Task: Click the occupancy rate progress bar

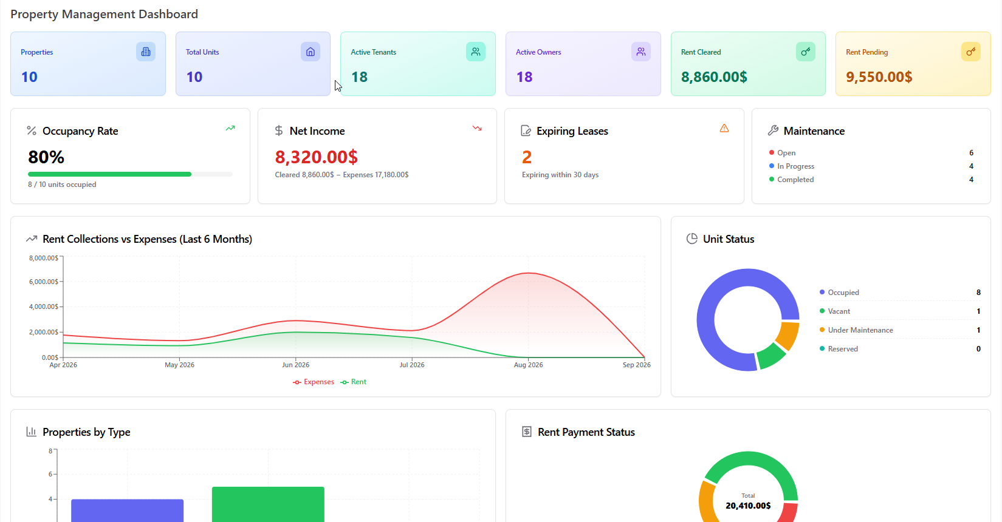Action: click(130, 174)
